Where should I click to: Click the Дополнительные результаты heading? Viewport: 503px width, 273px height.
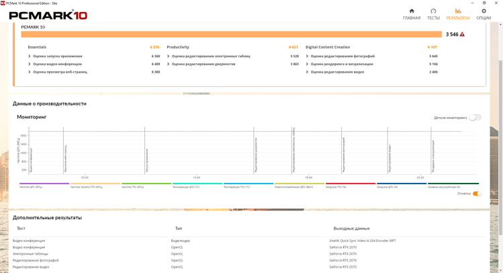coord(47,218)
